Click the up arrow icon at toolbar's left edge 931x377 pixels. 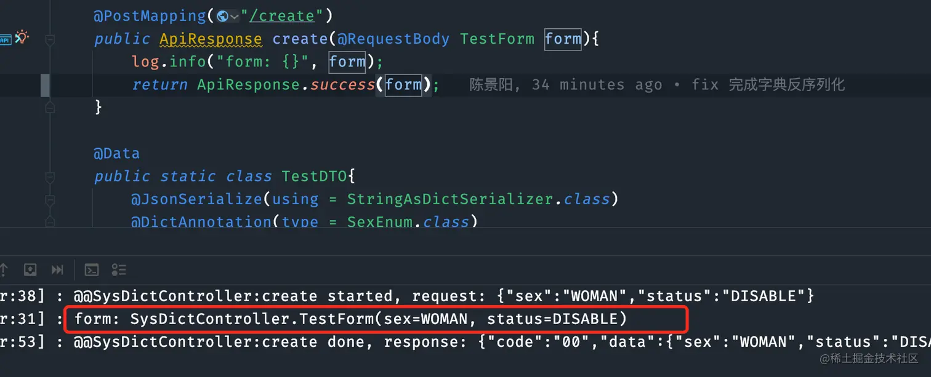coord(4,270)
